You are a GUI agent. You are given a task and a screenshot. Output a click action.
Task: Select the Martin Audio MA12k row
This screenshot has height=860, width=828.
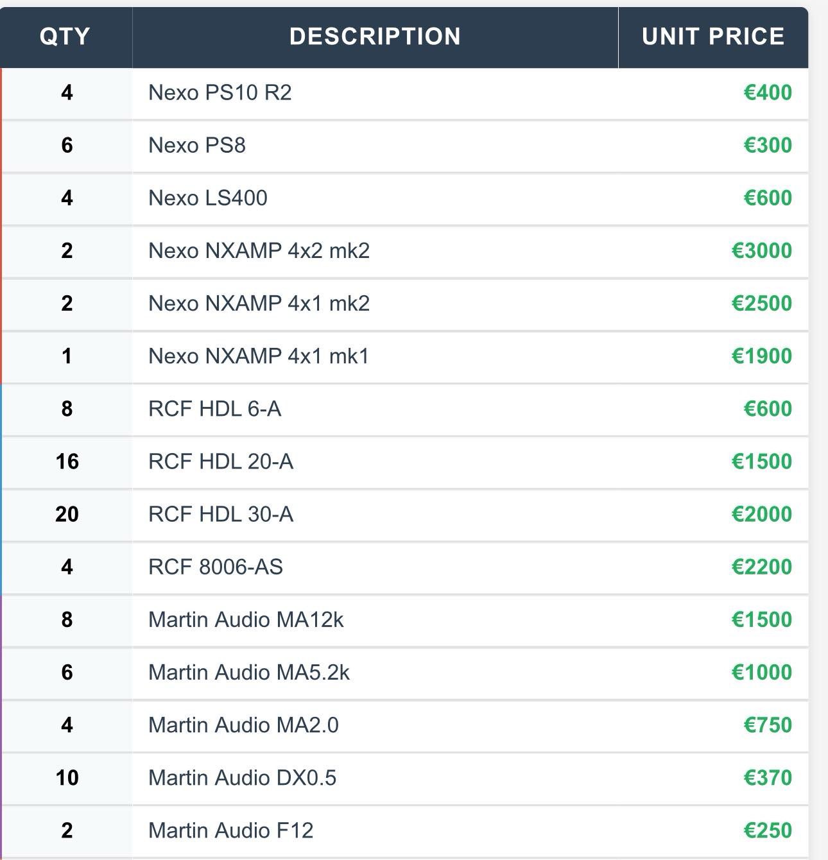tap(246, 619)
